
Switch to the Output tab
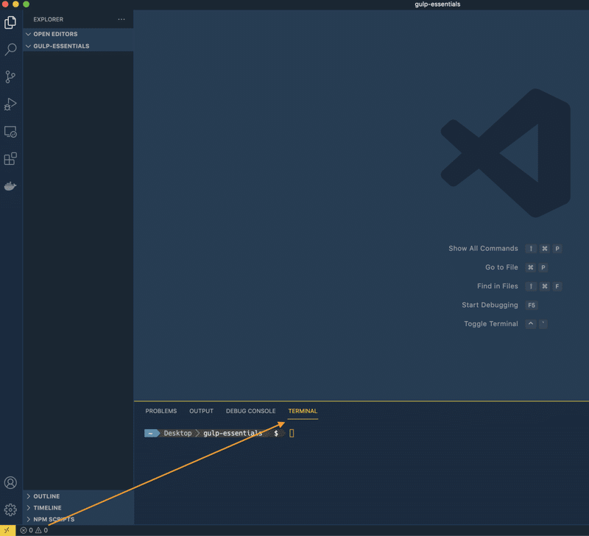[201, 411]
